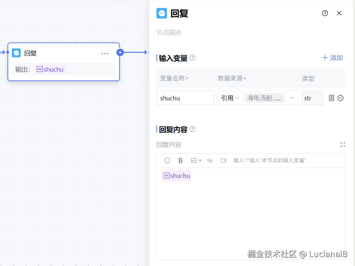355x266 pixels.
Task: Apply bold formatting in reply content
Action: tap(180, 160)
